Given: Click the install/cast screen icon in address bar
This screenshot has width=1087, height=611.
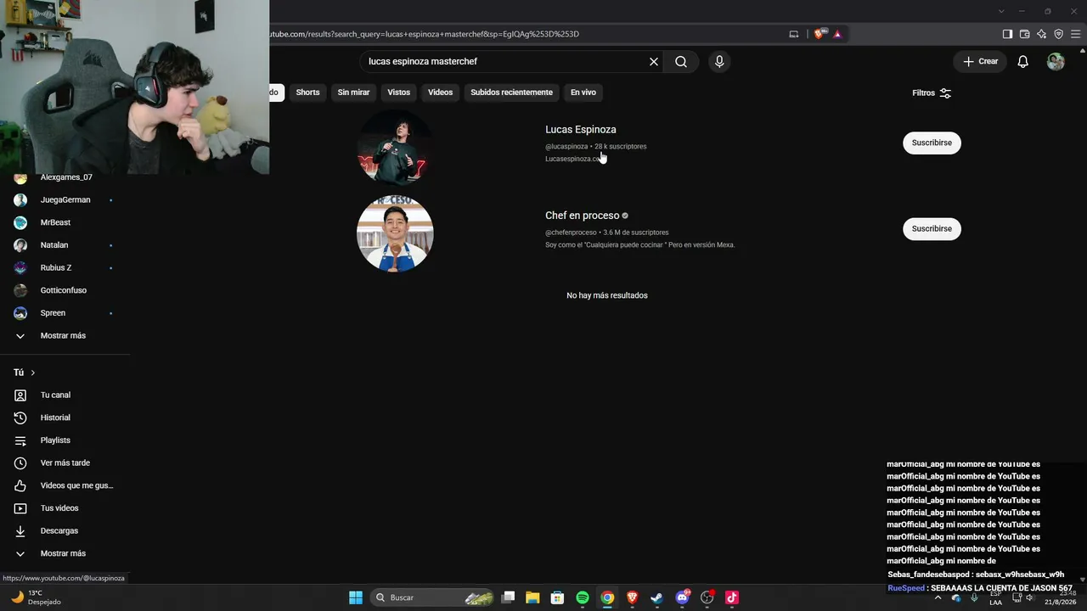Looking at the screenshot, I should (794, 34).
